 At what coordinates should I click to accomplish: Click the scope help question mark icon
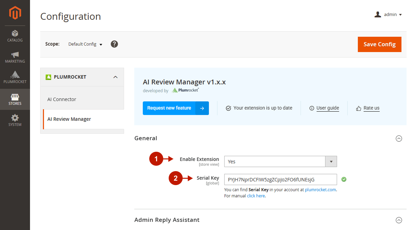115,44
